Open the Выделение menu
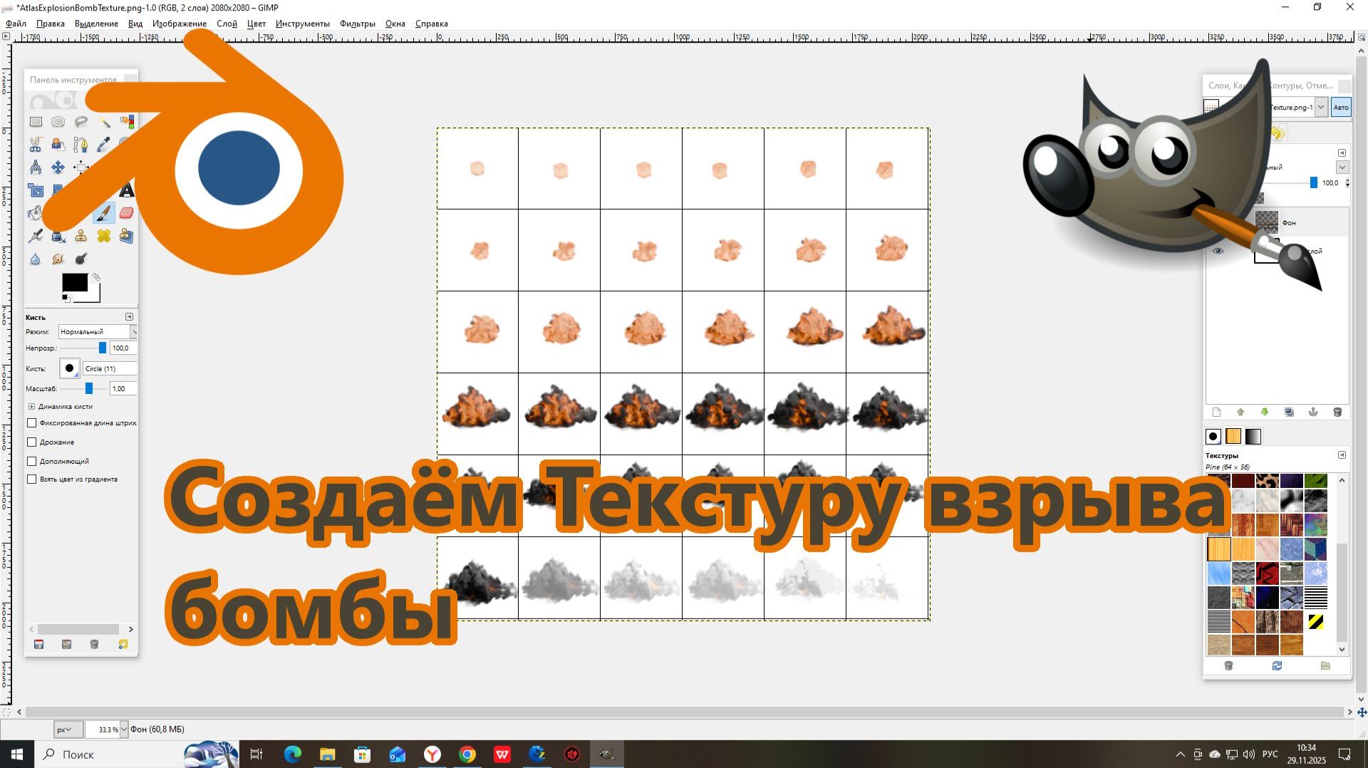 click(96, 24)
